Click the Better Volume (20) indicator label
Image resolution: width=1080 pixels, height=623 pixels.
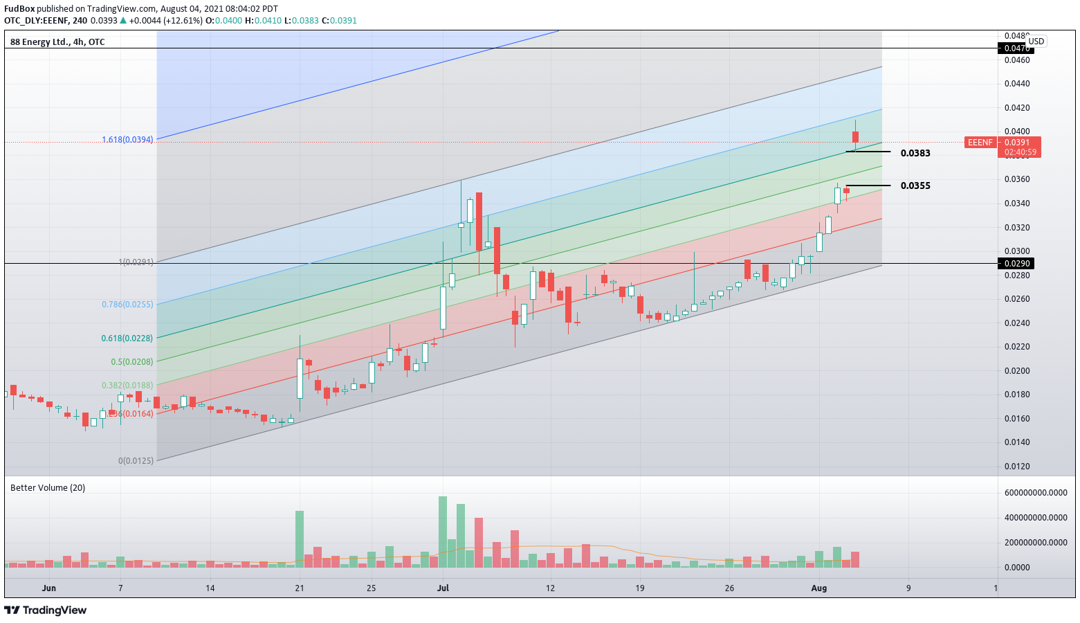48,488
